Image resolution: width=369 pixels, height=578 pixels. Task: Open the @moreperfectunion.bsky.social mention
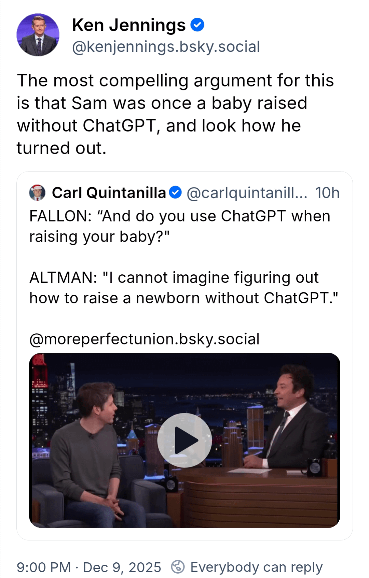coord(145,339)
